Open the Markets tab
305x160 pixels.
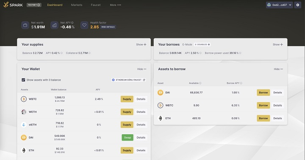[x=77, y=5]
